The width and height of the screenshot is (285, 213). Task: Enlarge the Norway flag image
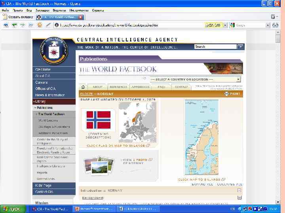[98, 120]
